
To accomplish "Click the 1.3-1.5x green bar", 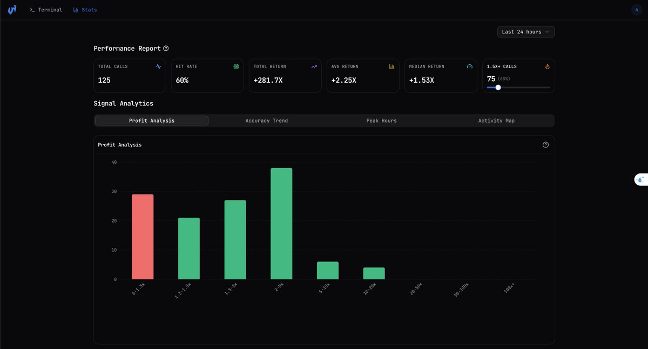I will tap(189, 249).
